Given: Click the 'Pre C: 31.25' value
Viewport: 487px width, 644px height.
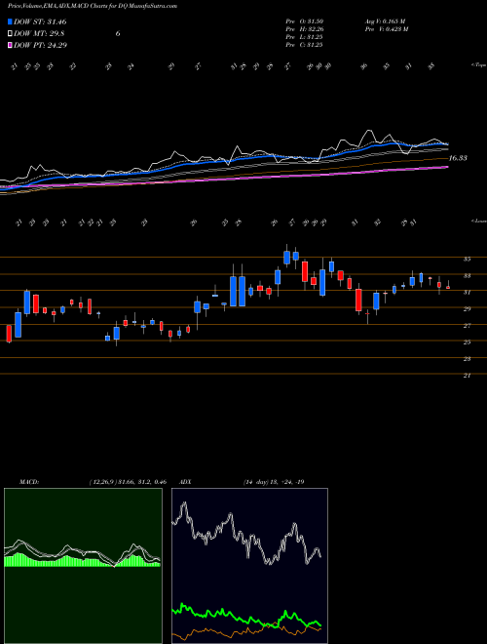Looking at the screenshot, I should click(305, 44).
